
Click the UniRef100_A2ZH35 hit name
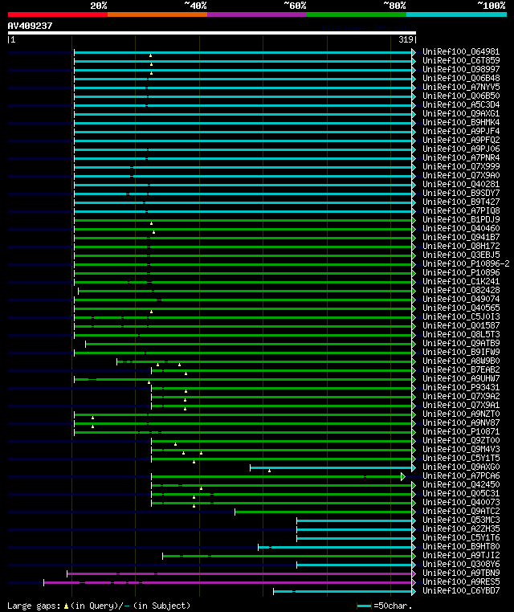(x=461, y=528)
